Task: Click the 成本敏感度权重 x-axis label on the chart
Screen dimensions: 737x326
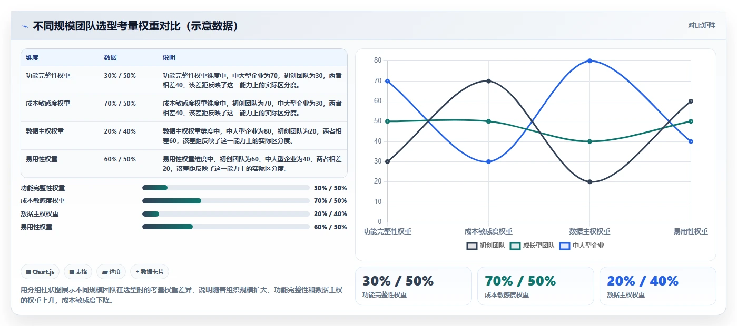Action: [x=488, y=231]
